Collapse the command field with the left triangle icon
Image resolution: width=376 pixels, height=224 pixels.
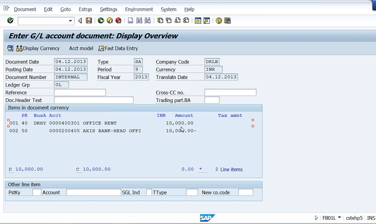click(80, 21)
